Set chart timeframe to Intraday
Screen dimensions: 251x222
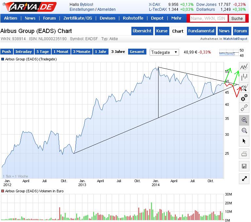(x=24, y=52)
